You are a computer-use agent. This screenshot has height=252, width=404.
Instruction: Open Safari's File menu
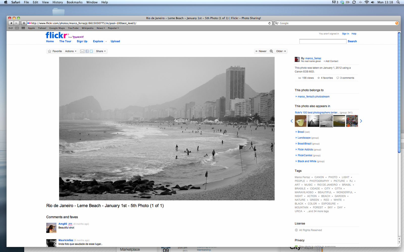point(27,2)
